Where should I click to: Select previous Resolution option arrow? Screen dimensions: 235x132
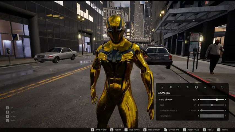coord(198,116)
